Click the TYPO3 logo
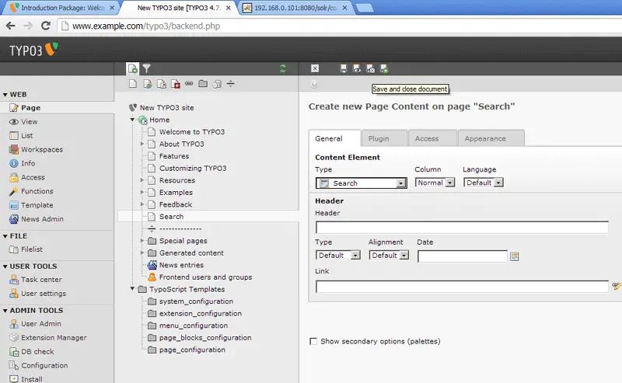The height and width of the screenshot is (383, 622). (x=33, y=50)
